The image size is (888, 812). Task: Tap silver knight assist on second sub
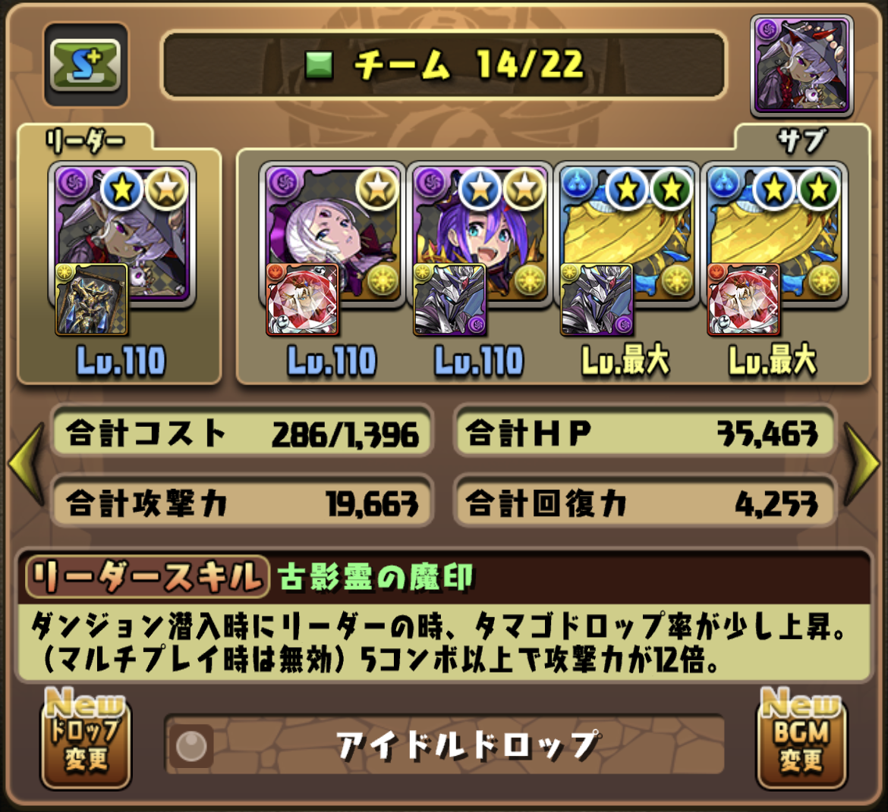click(449, 299)
